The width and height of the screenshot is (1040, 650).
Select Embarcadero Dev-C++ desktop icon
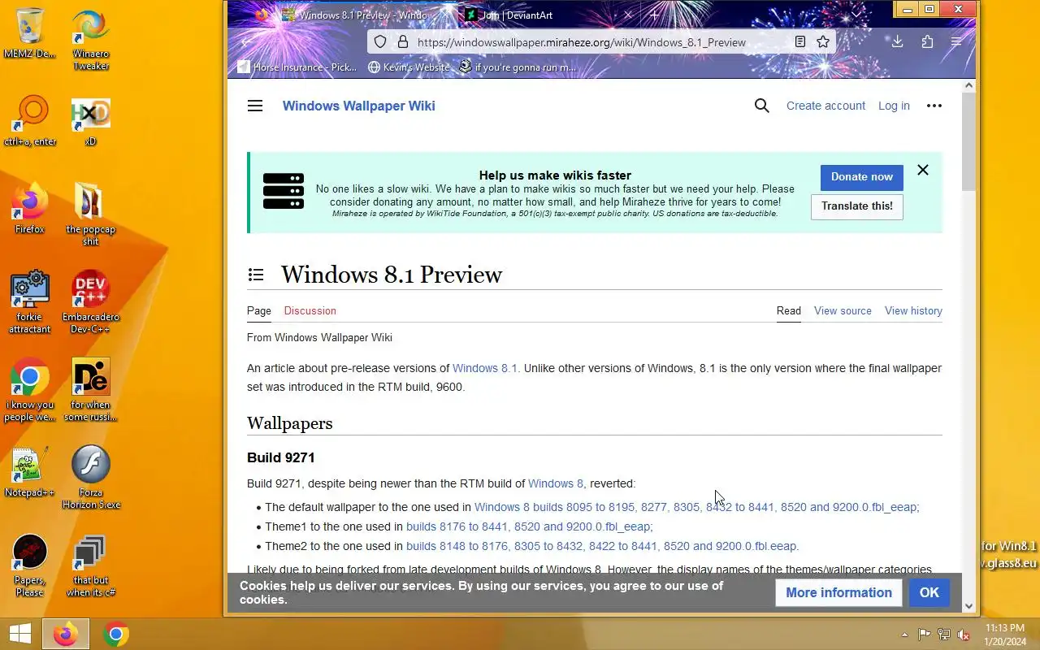point(90,301)
